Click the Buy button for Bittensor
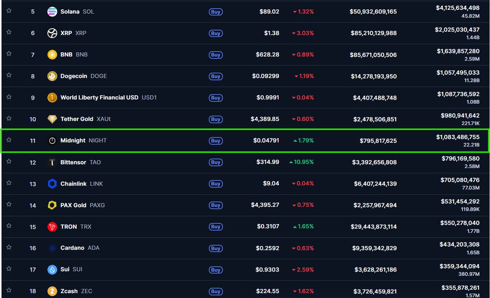Viewport: 490px width, 298px height. click(216, 162)
